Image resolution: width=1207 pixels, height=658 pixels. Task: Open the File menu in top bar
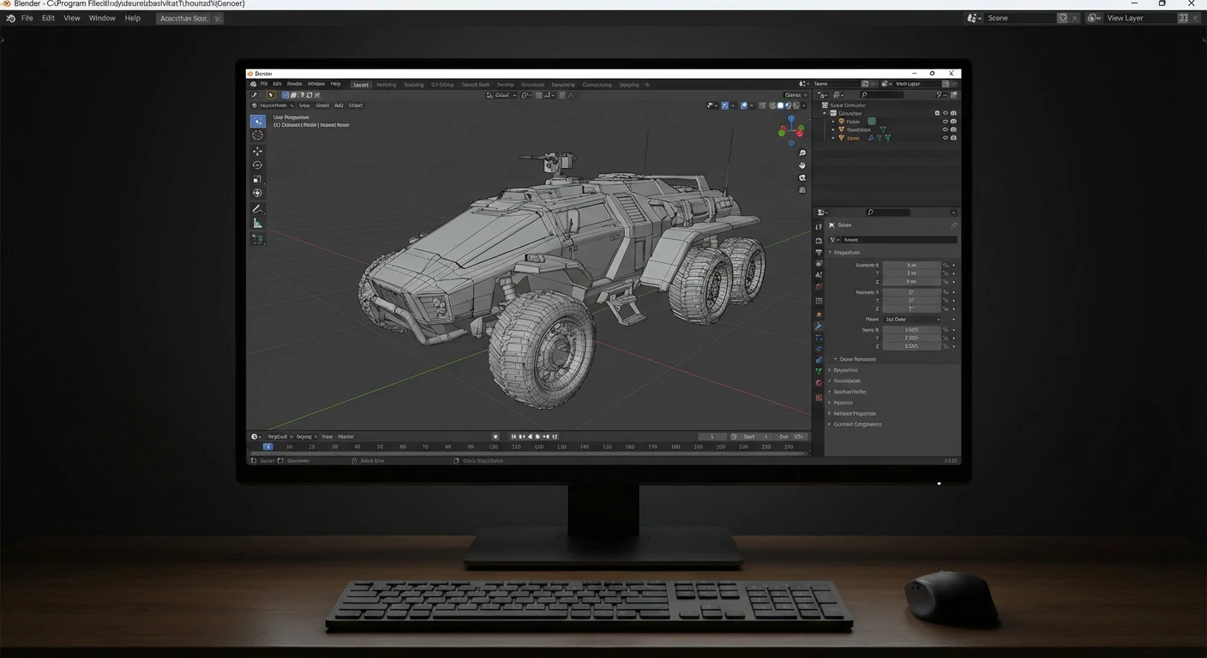27,18
